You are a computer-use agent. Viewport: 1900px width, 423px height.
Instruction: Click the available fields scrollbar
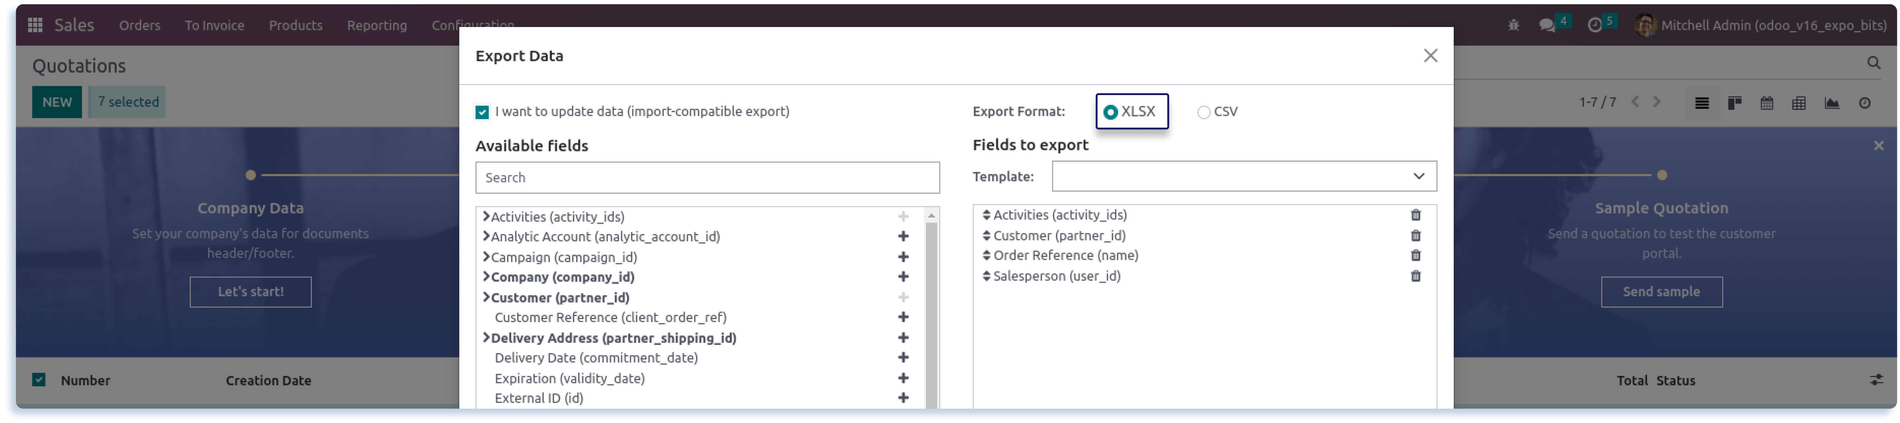(932, 316)
